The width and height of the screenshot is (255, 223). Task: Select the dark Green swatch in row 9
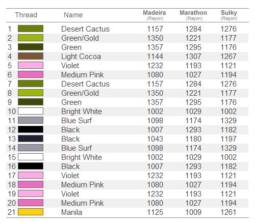(31, 102)
